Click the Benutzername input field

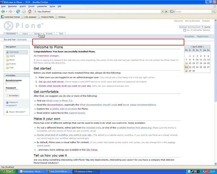[12, 83]
